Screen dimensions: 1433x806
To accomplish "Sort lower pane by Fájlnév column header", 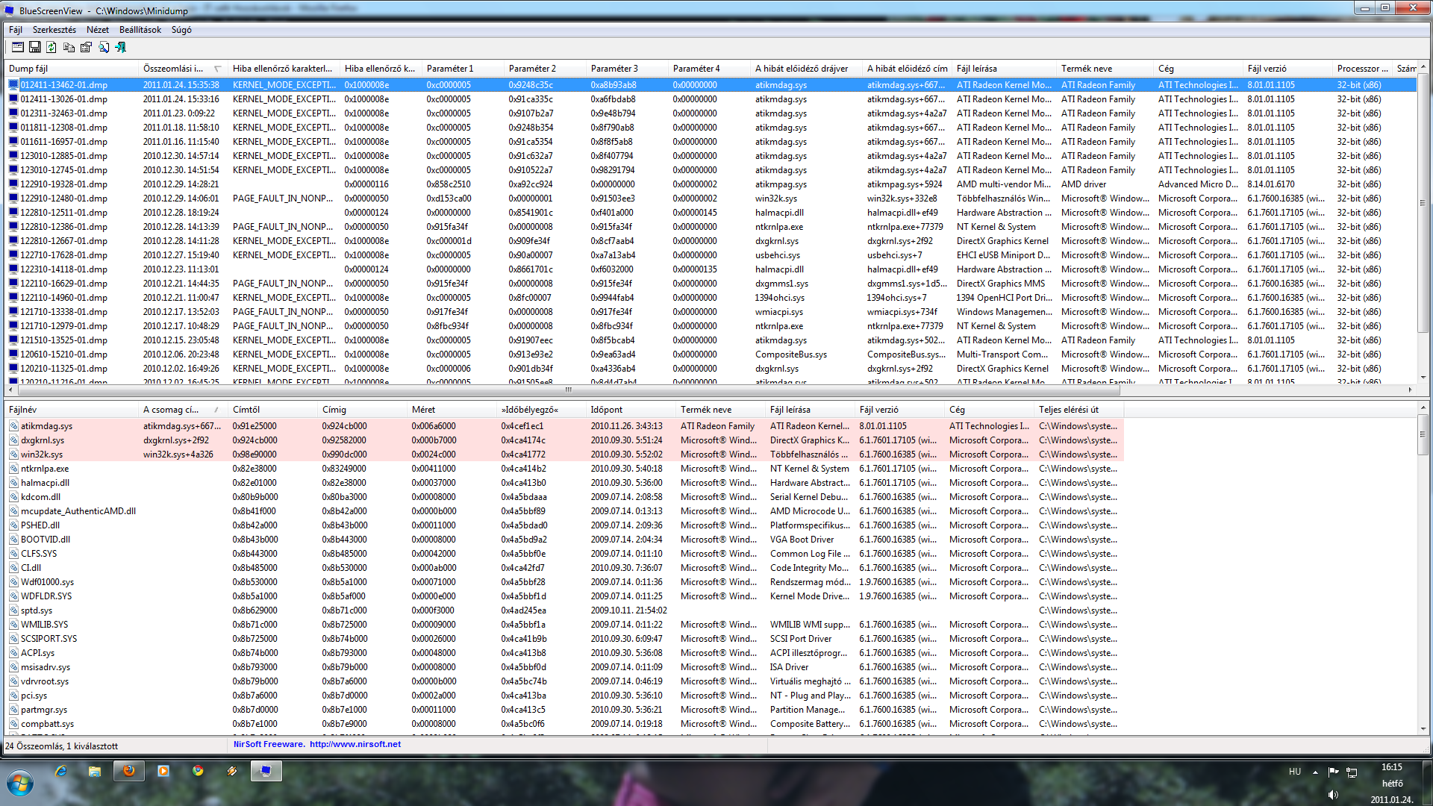I will pos(72,410).
